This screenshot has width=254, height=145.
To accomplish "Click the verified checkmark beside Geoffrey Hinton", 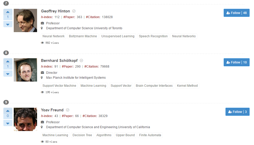I will pos(74,11).
